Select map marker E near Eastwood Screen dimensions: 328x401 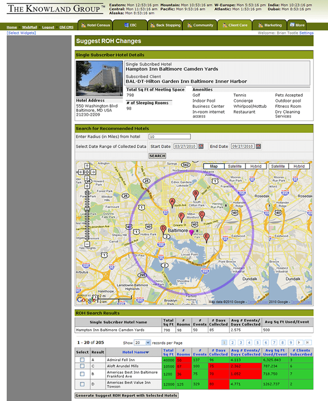point(206,237)
